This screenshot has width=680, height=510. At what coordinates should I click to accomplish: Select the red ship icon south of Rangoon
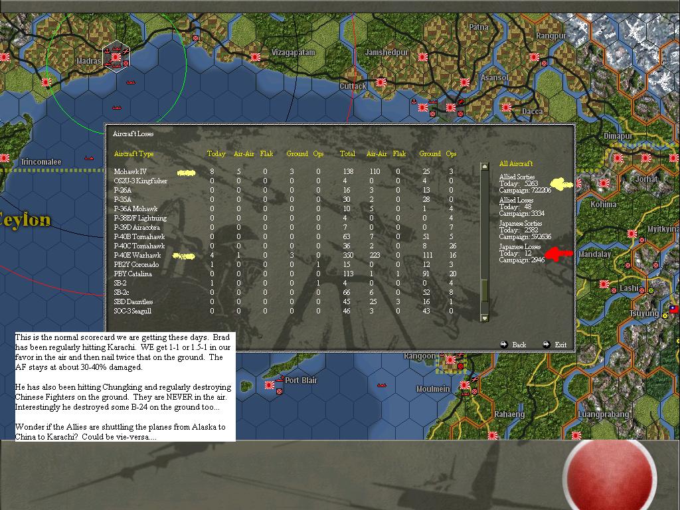(x=382, y=384)
